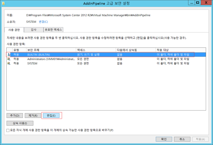The image size is (213, 145).
Task: Click 읽기, 쓰기 및 실행 access cell
Action: (88, 55)
